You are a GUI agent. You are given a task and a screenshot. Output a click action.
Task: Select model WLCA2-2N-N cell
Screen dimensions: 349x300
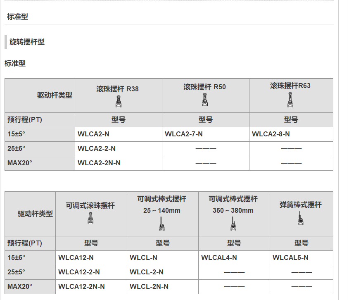(119, 163)
